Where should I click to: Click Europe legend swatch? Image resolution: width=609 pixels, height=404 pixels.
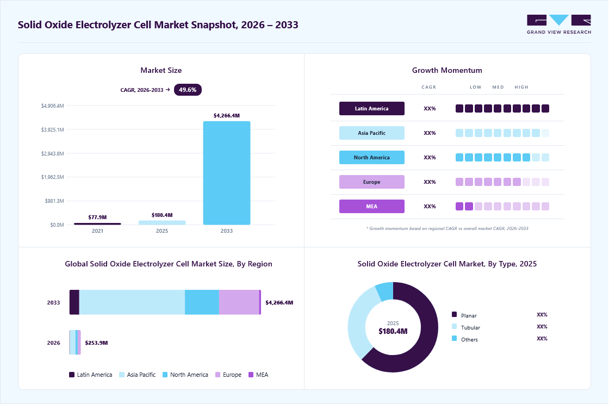(217, 375)
